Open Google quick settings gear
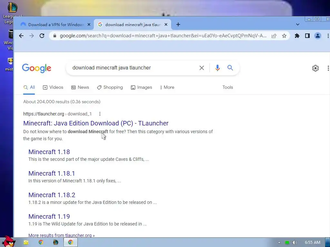 315,68
